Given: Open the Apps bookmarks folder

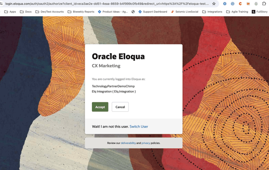Looking at the screenshot, I should pyautogui.click(x=10, y=12).
